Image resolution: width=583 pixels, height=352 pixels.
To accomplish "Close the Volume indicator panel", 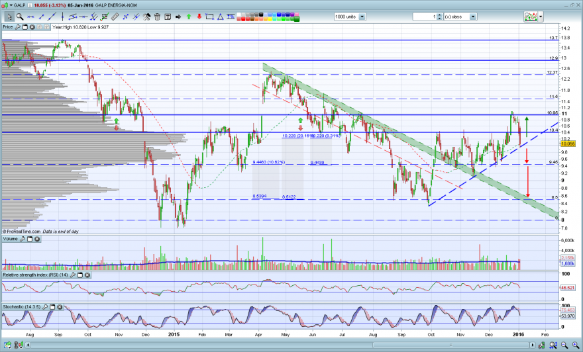I will [x=37, y=239].
